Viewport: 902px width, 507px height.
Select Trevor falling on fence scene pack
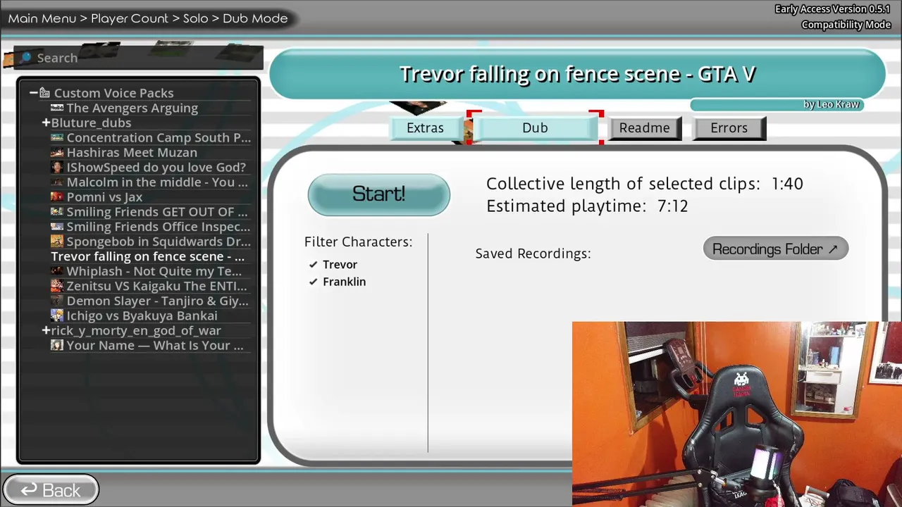[x=147, y=256]
